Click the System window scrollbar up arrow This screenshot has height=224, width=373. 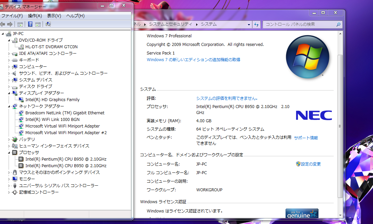tap(340, 34)
